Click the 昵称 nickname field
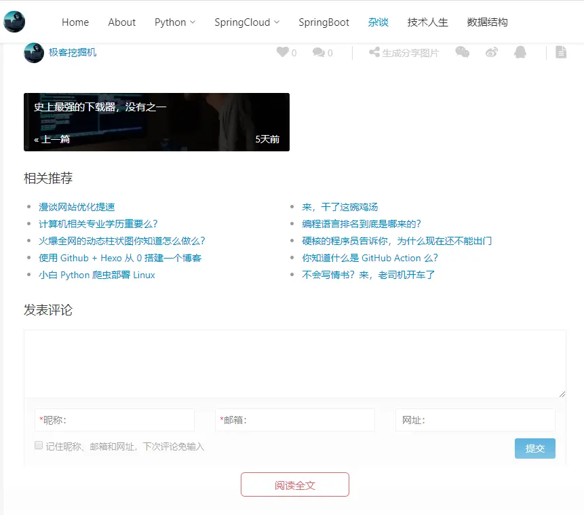This screenshot has height=515, width=584. (x=115, y=420)
